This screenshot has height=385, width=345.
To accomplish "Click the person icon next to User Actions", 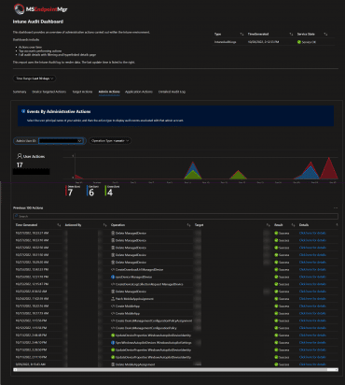I will point(20,156).
